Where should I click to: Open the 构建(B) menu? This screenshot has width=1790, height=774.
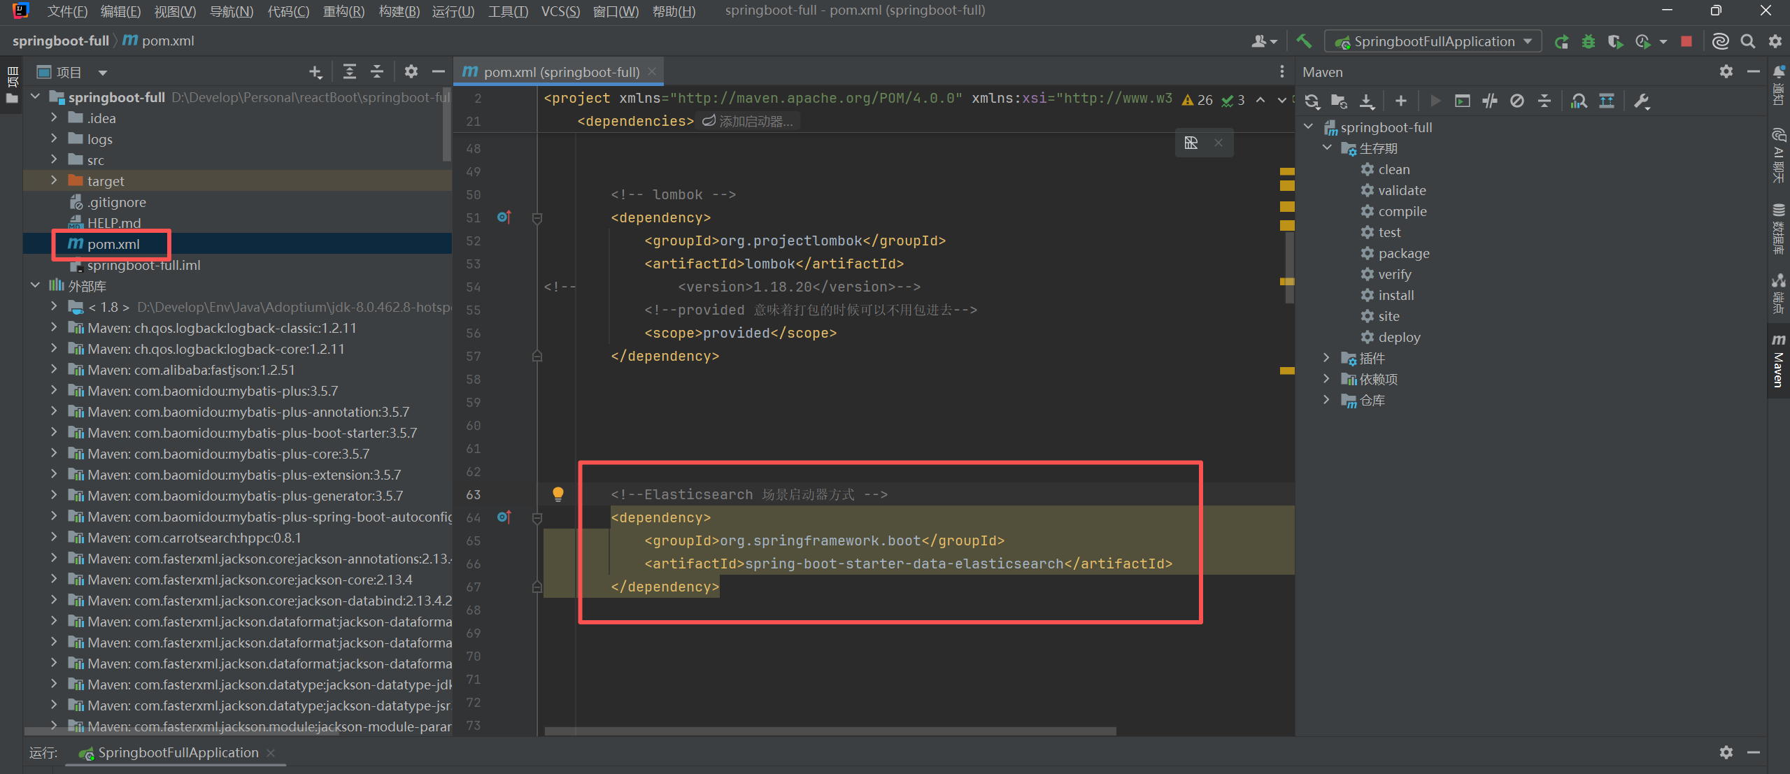click(399, 11)
